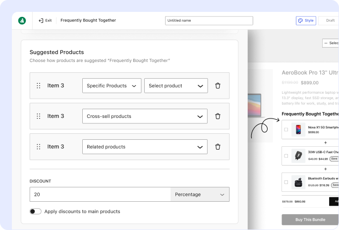Click the Frequently Bought Together page title
The height and width of the screenshot is (230, 339).
(88, 20)
